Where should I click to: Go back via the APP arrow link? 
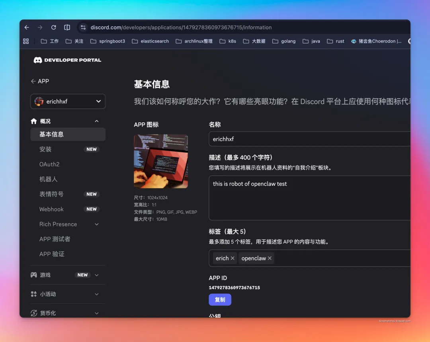(x=40, y=81)
